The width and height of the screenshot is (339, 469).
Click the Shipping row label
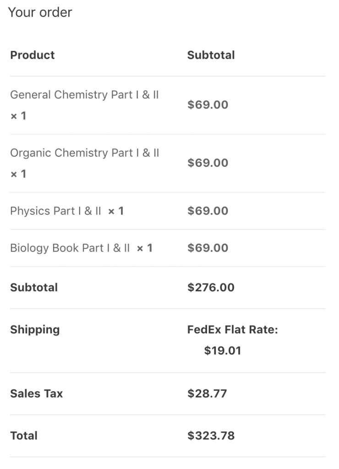point(35,330)
